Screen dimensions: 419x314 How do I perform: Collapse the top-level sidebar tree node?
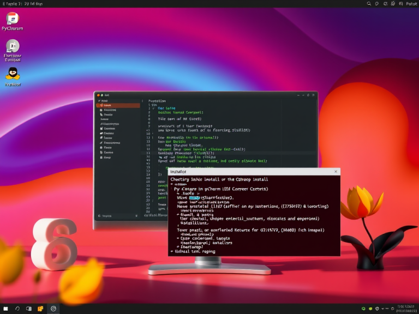pos(99,101)
